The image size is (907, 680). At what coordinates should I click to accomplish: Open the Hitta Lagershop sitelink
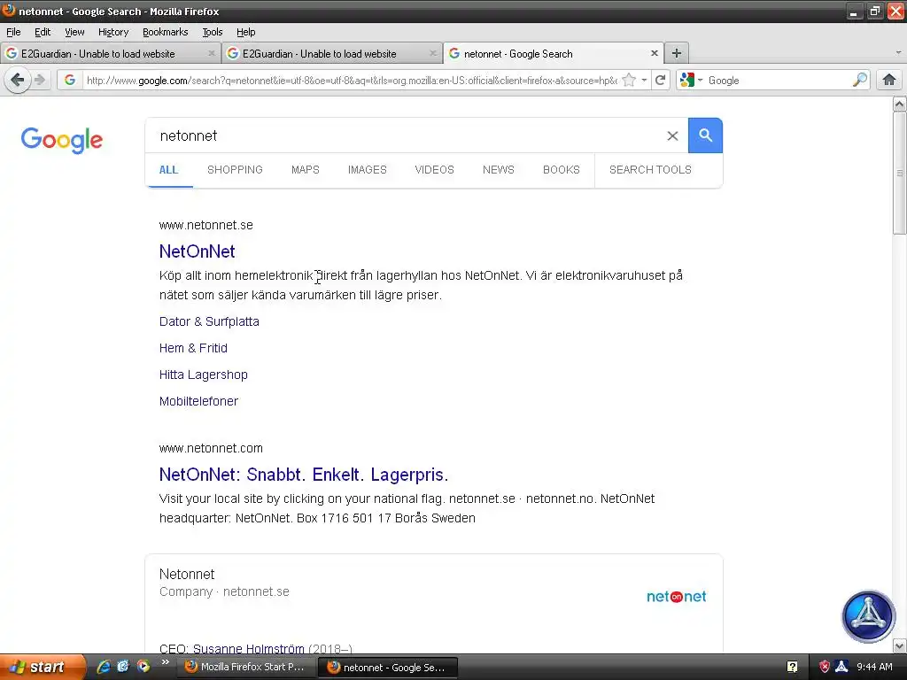(x=204, y=375)
